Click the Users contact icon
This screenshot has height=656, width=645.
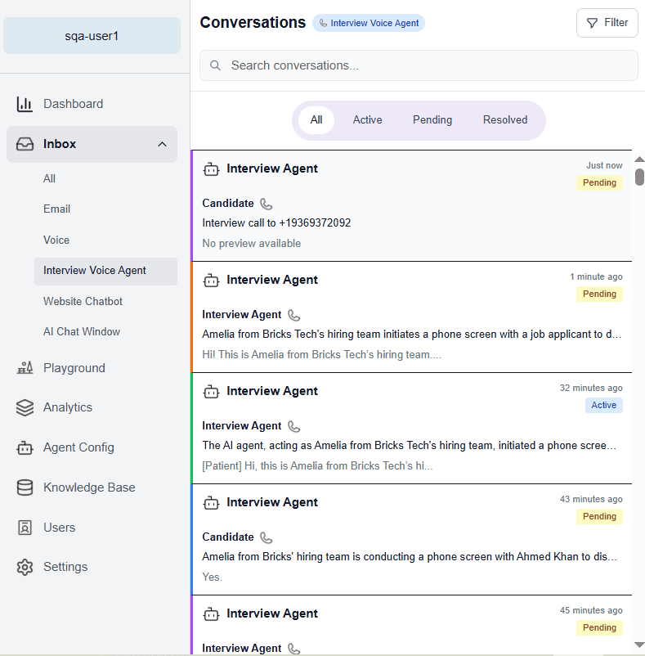click(25, 528)
